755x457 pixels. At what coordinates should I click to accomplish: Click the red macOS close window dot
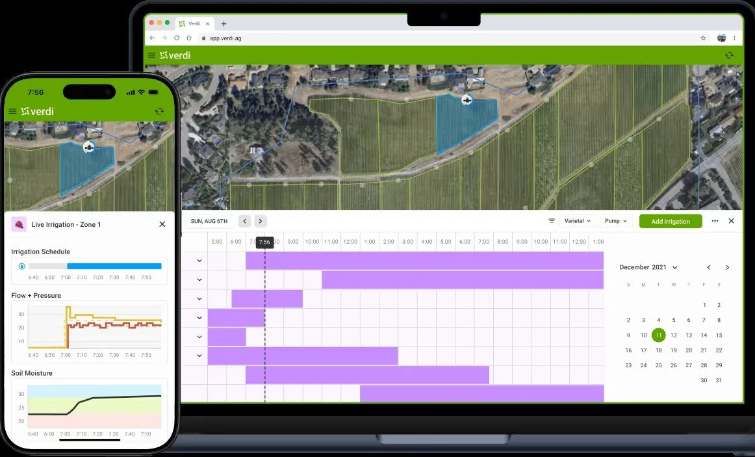coord(151,23)
